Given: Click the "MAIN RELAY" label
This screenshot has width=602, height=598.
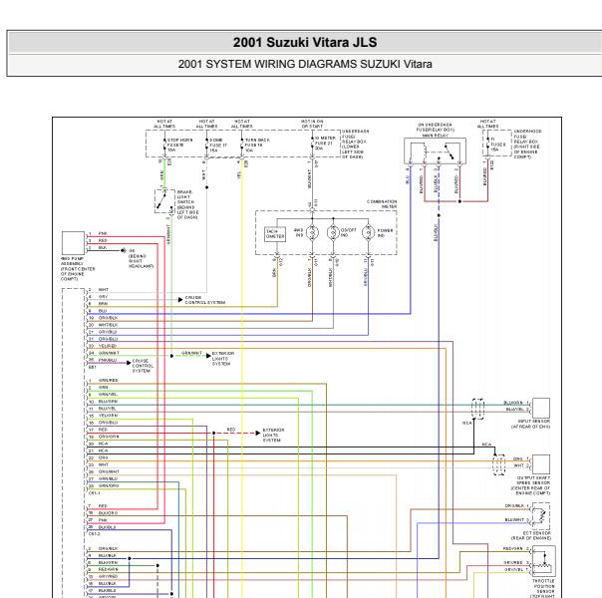Looking at the screenshot, I should point(435,136).
